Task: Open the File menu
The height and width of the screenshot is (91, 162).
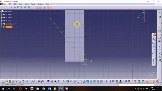Action: [x=10, y=4]
